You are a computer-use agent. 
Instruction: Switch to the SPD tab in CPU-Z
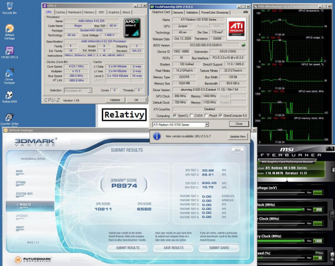point(101,12)
